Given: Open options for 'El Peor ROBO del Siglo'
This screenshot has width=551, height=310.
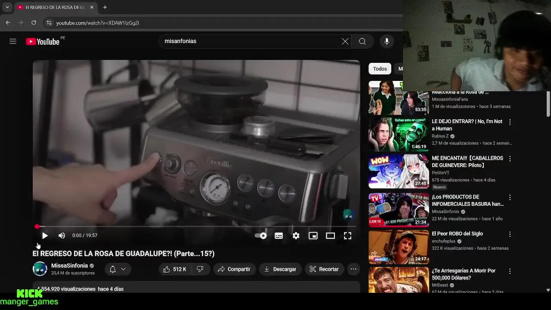Looking at the screenshot, I should pyautogui.click(x=510, y=234).
